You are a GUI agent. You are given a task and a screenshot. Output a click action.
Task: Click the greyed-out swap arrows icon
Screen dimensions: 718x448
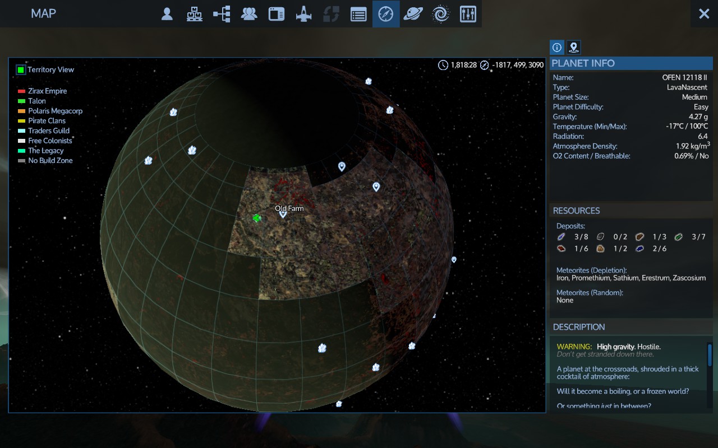331,14
